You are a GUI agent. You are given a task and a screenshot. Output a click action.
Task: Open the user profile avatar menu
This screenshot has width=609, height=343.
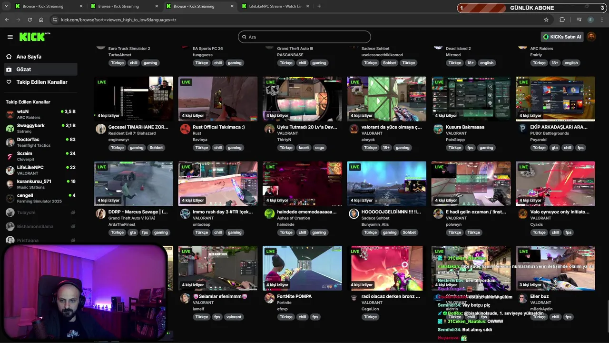591,37
